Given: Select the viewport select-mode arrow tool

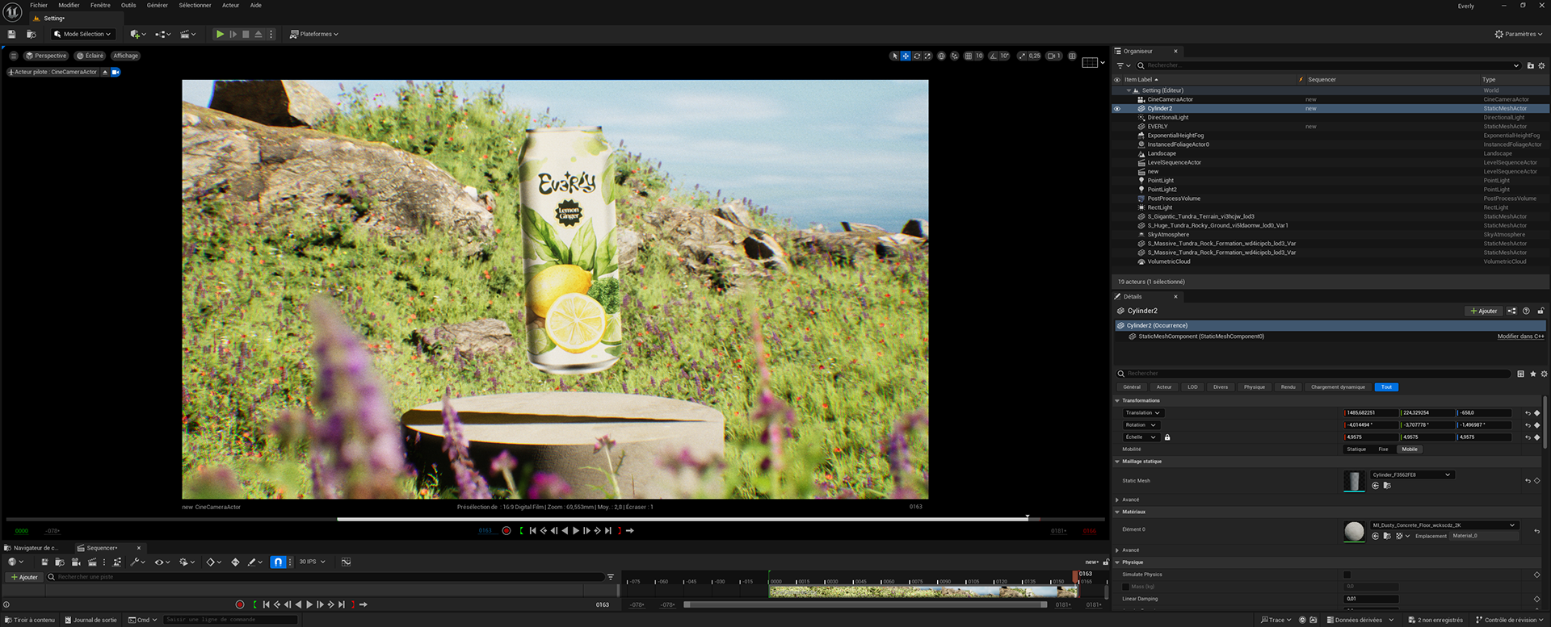Looking at the screenshot, I should [x=894, y=56].
